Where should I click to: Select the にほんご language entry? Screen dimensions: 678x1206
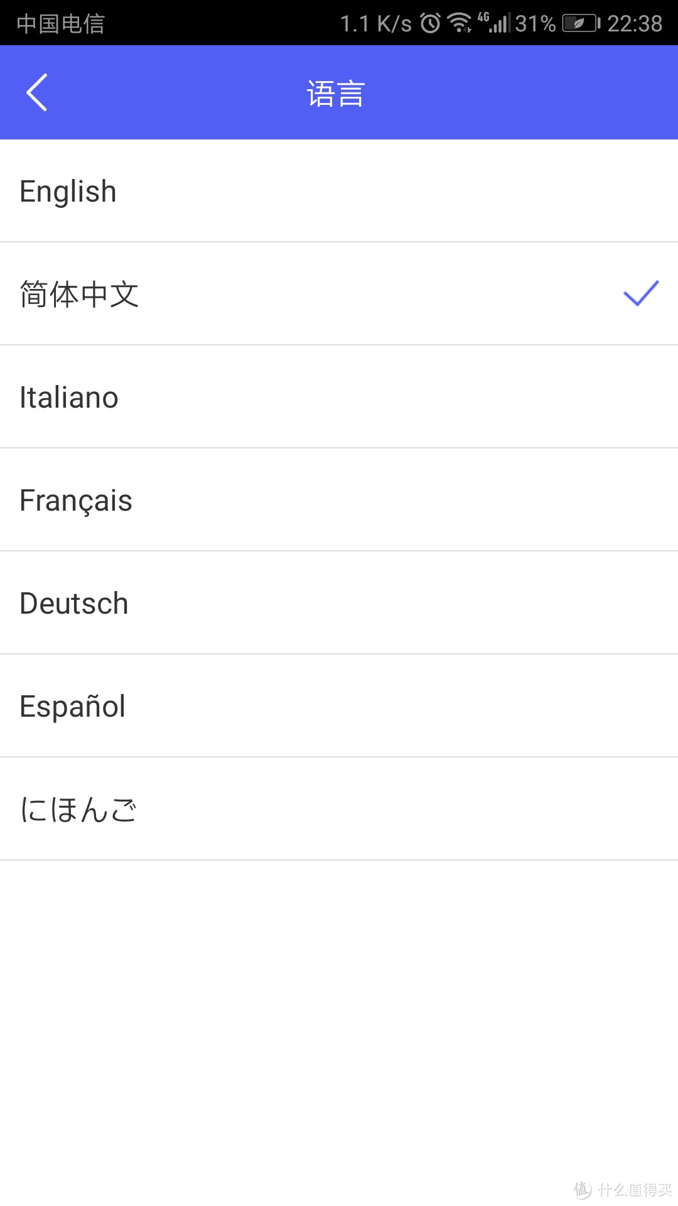click(x=339, y=809)
